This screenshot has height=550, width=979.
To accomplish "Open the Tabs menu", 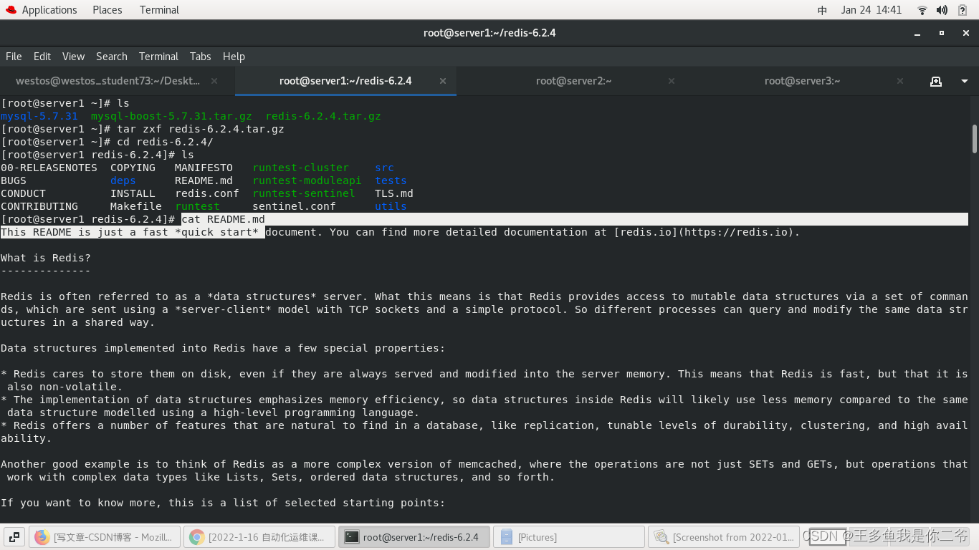I will 201,57.
